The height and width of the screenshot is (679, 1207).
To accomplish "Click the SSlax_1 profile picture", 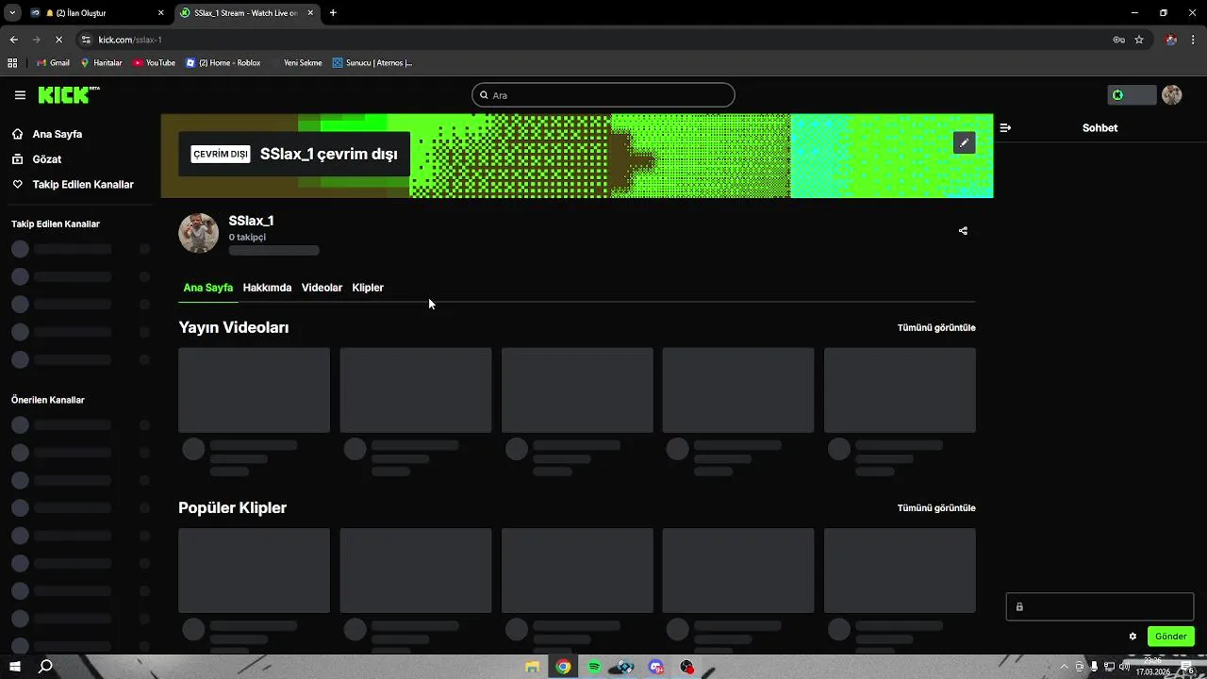I will pyautogui.click(x=198, y=233).
